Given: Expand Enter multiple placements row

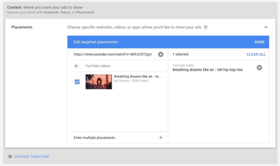Looking at the screenshot, I should pyautogui.click(x=118, y=138).
